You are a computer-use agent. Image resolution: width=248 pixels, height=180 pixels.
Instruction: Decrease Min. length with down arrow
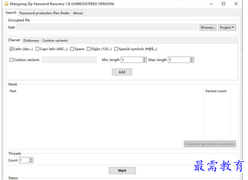(145, 61)
